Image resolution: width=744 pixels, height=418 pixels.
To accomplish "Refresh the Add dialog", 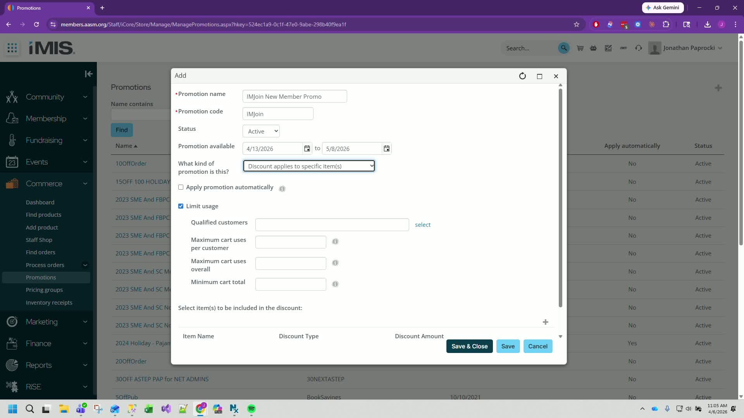I will [x=522, y=76].
